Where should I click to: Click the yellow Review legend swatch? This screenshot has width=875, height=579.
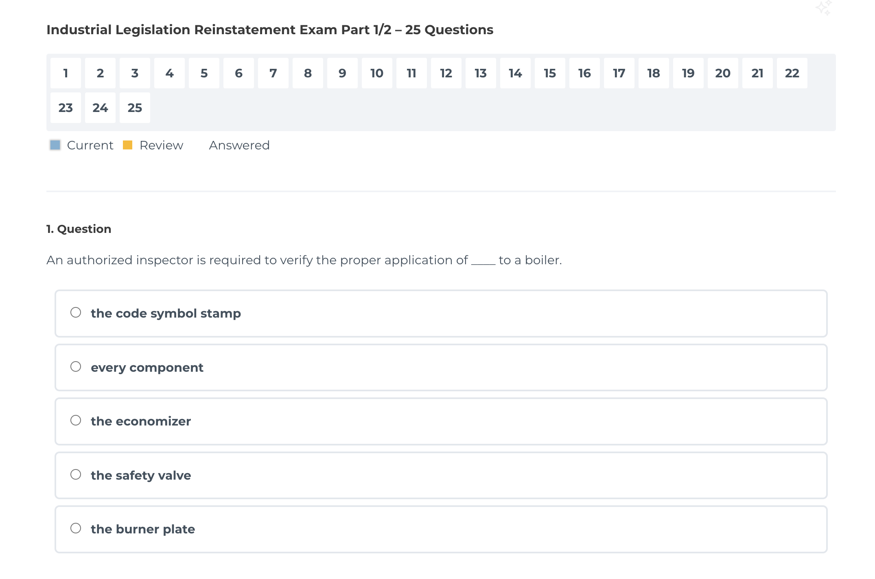(x=128, y=145)
